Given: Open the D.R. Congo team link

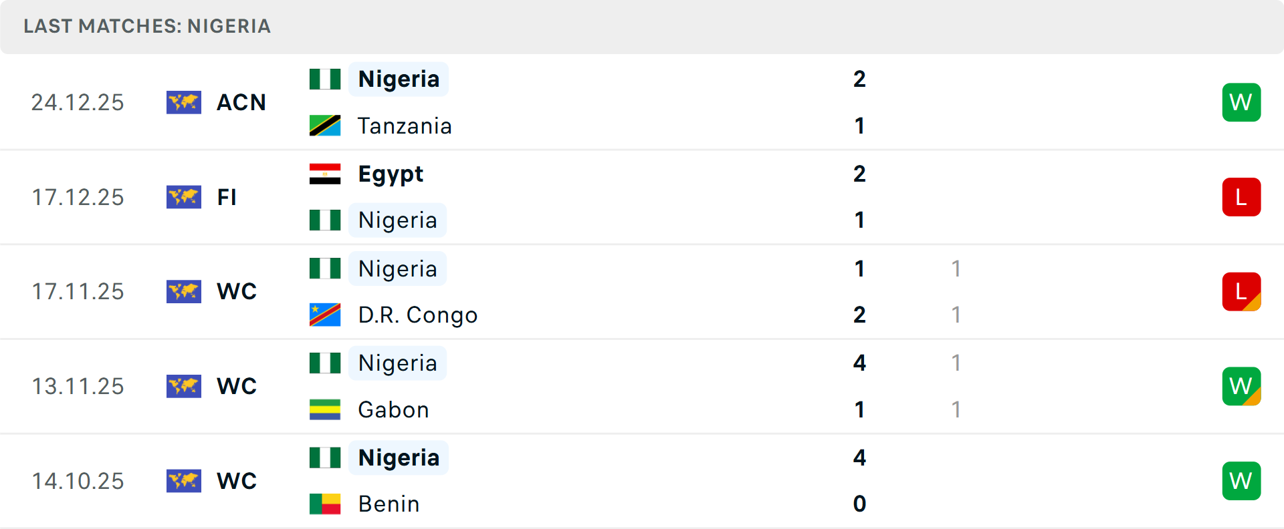Looking at the screenshot, I should 417,315.
